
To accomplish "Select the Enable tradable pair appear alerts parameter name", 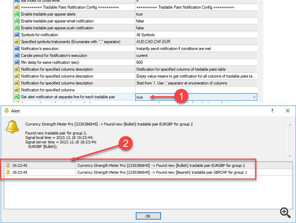I will [x=48, y=14].
